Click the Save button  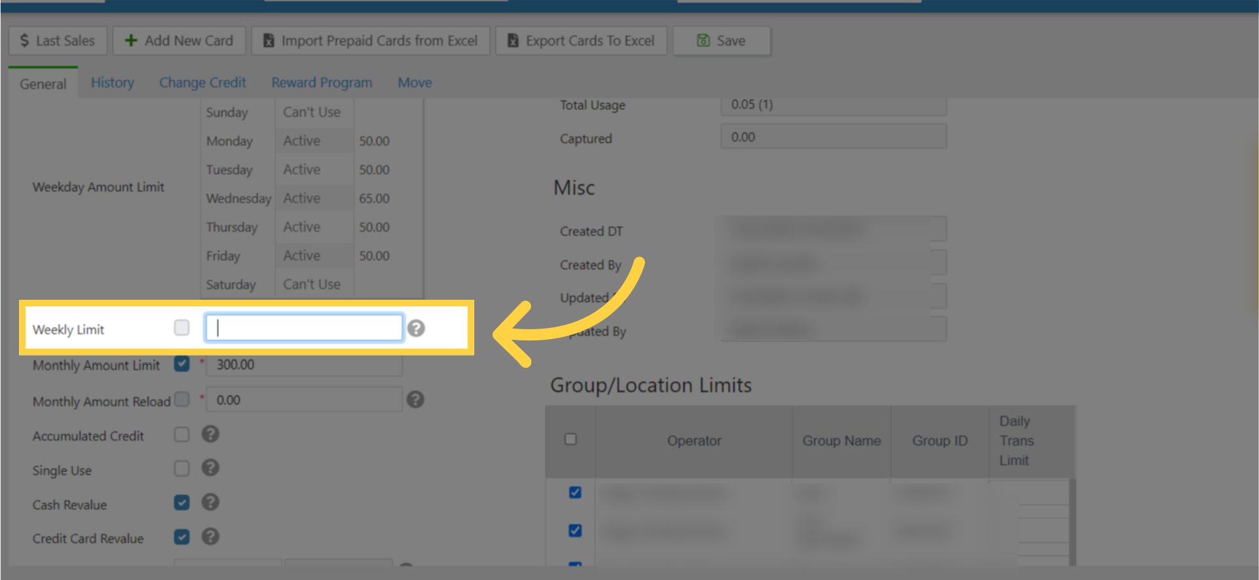(x=722, y=41)
